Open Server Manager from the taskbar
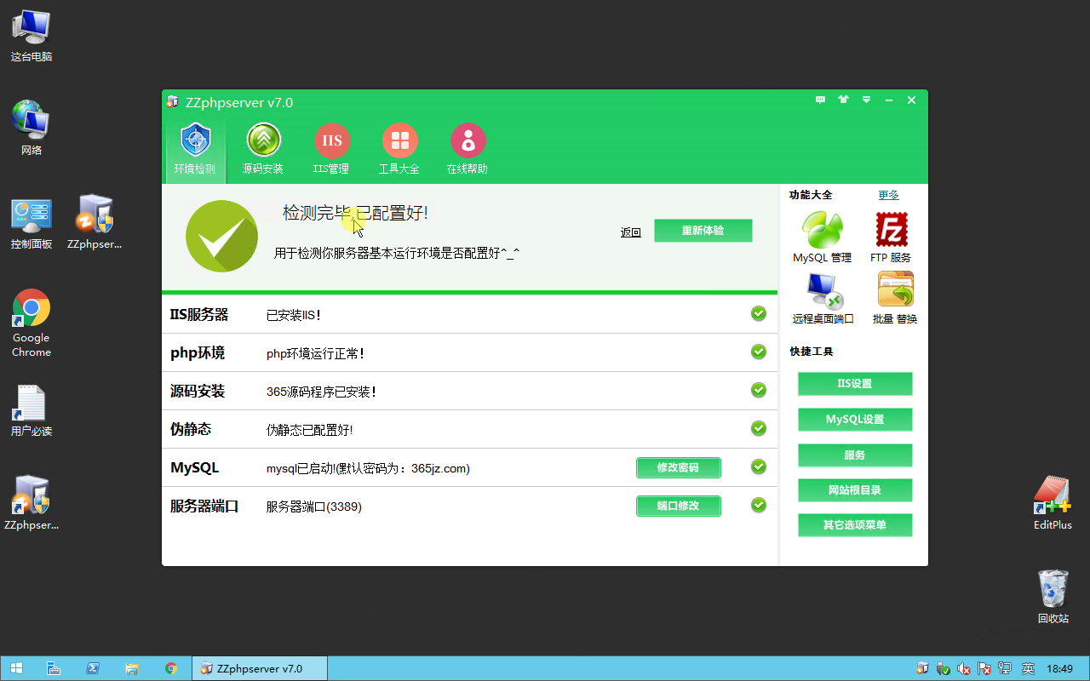Screen dimensions: 1090x681 [x=53, y=668]
